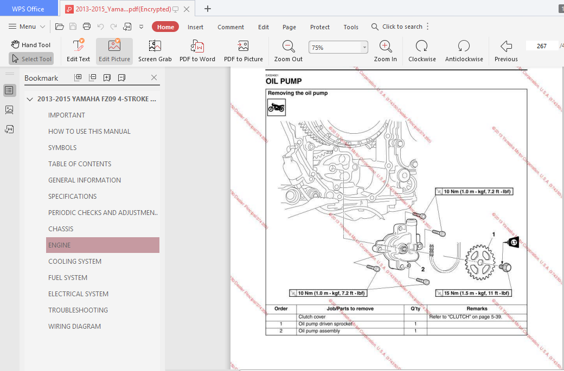
Task: Click the Add bookmark icon
Action: click(x=107, y=77)
